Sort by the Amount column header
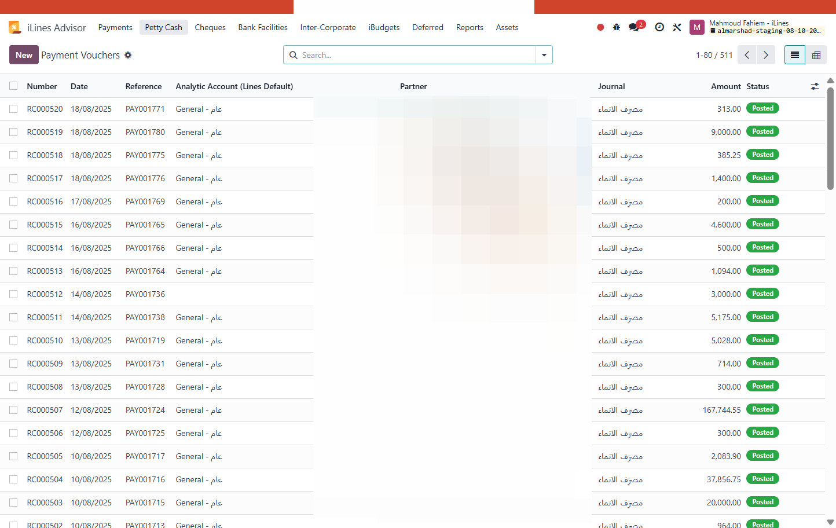The image size is (836, 528). click(726, 86)
